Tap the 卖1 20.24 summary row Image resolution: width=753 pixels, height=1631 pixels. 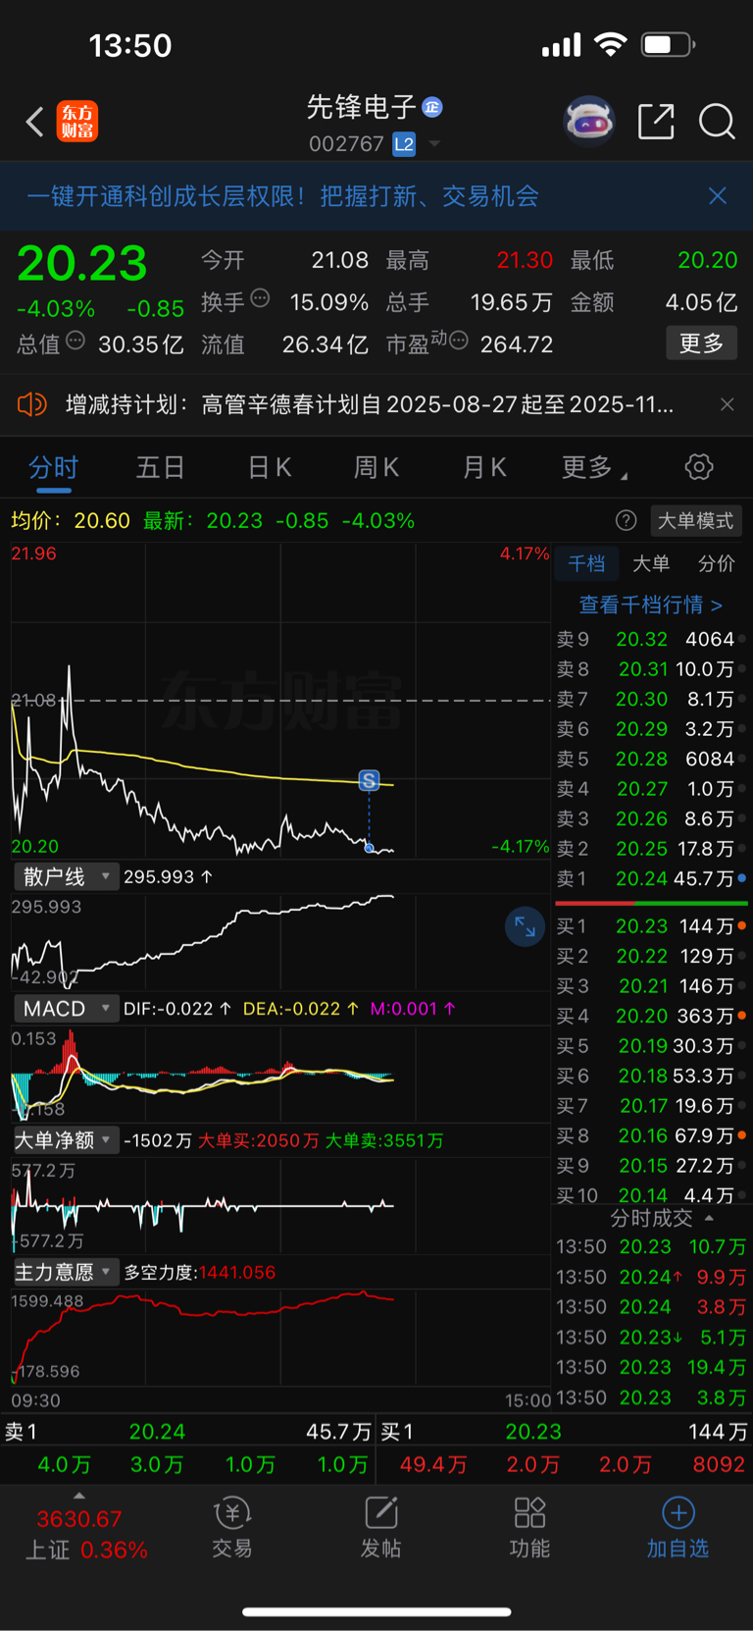tap(188, 1432)
